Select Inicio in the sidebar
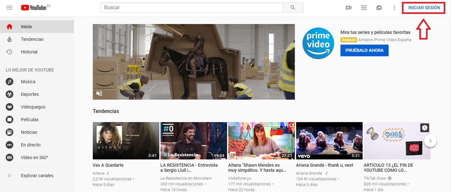 tap(37, 27)
